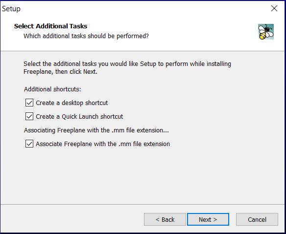Disable the .mm file association checkbox
Viewport: 286px width, 234px height.
(29, 144)
